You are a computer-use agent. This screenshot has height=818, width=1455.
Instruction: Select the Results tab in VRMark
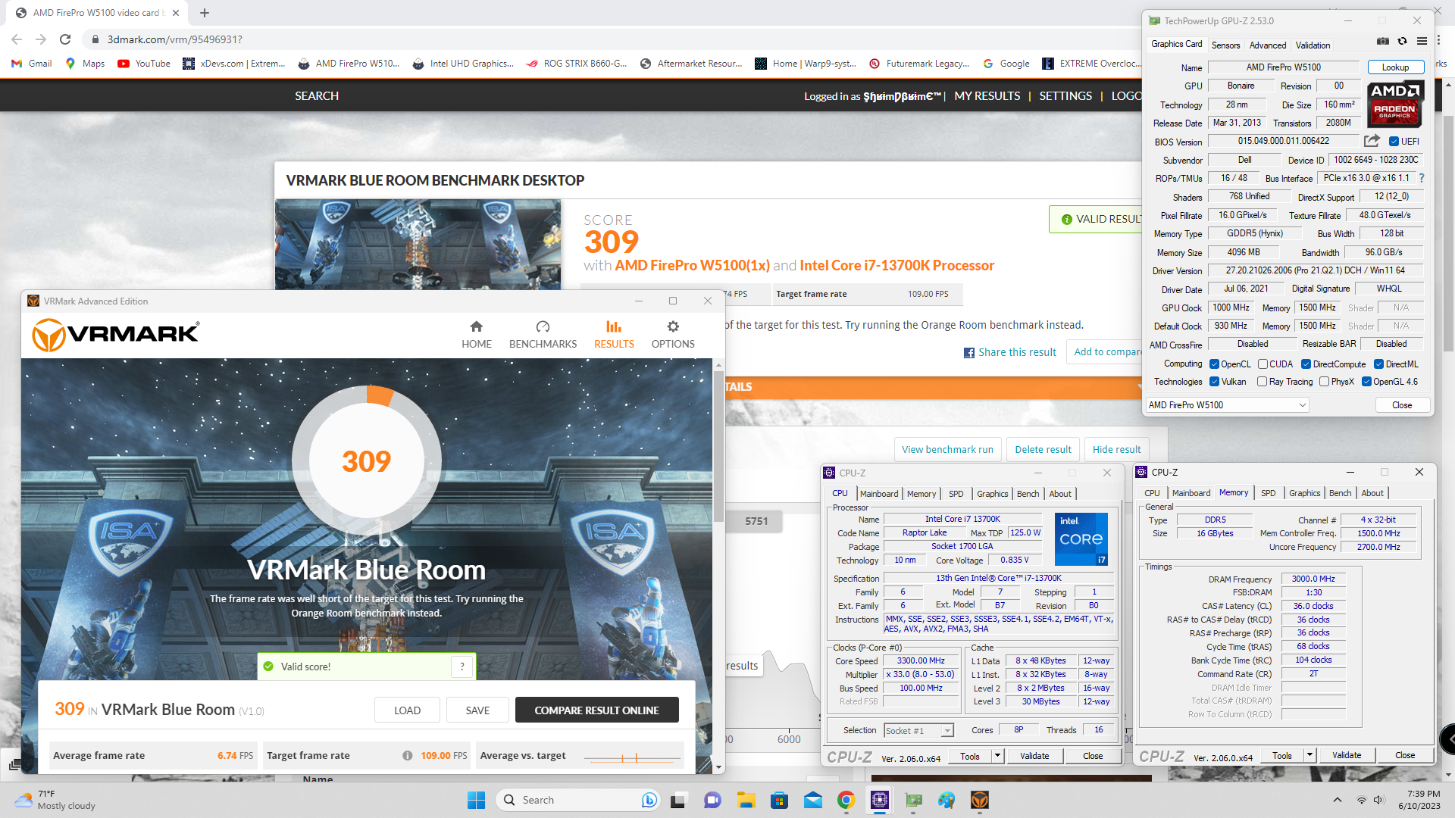(614, 334)
